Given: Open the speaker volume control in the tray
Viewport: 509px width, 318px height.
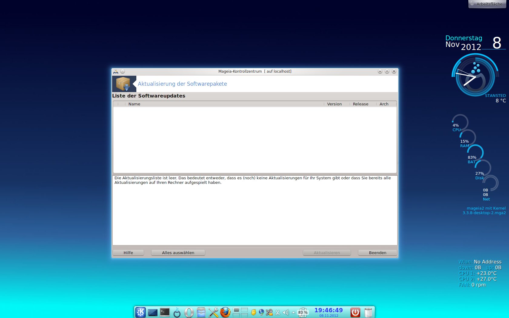Looking at the screenshot, I should tap(286, 312).
